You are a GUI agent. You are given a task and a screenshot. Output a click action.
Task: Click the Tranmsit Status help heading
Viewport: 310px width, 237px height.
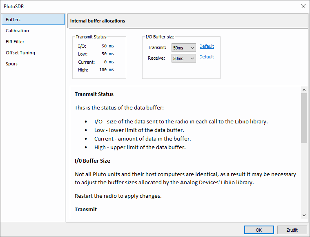point(94,94)
